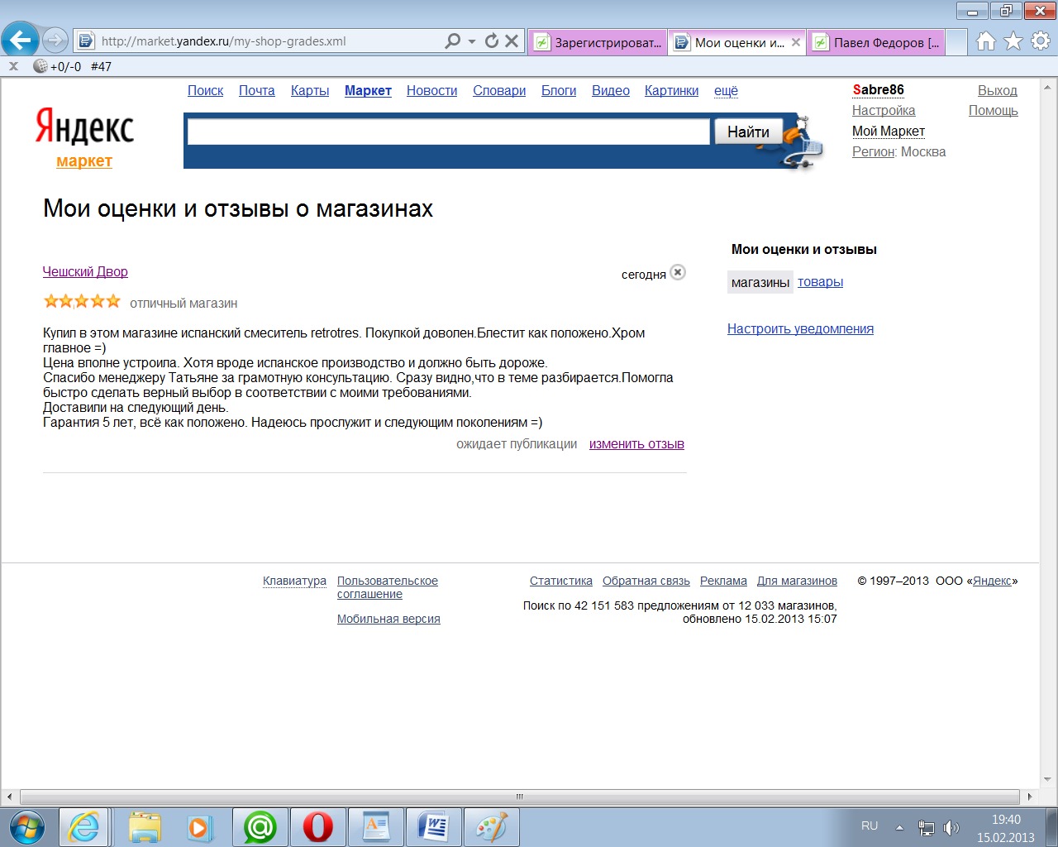Click the Яндекс logo

point(84,127)
